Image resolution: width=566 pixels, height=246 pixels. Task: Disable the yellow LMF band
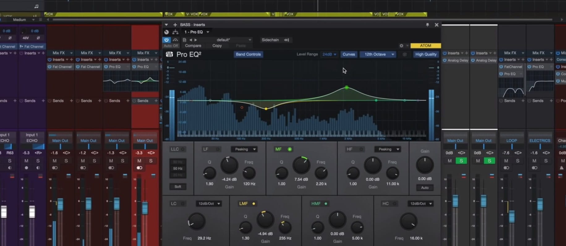[254, 204]
